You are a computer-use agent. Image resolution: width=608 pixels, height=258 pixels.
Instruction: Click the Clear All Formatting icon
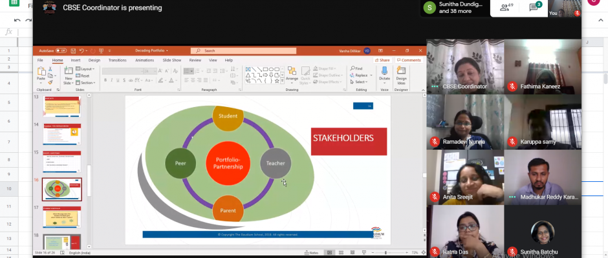point(175,71)
